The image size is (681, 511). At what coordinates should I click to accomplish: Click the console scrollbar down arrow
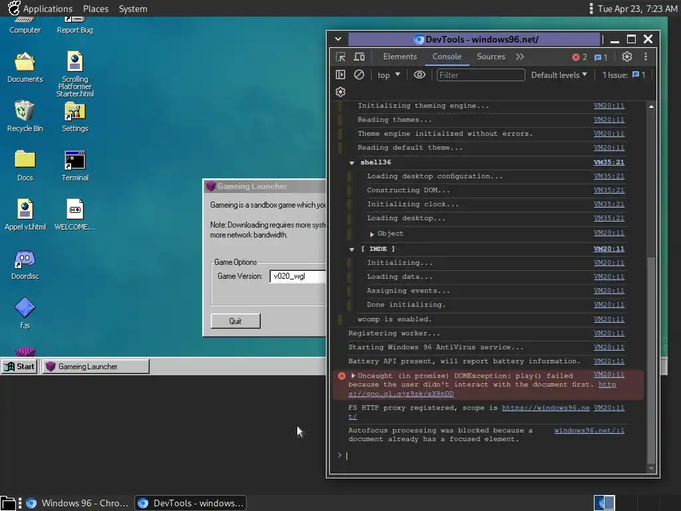point(651,468)
